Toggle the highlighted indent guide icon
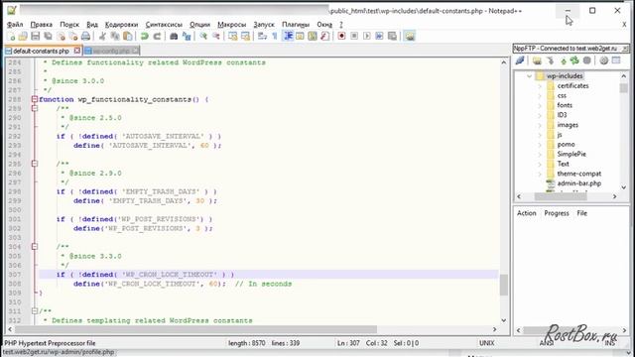Image resolution: width=635 pixels, height=357 pixels. [x=288, y=37]
